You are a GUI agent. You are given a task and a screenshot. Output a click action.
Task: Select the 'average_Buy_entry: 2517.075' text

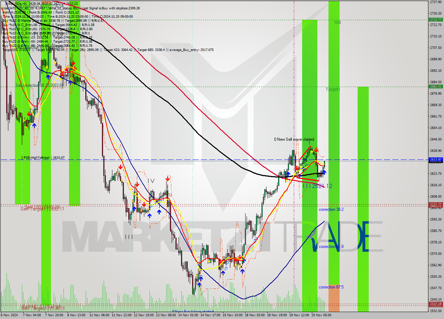[191, 50]
